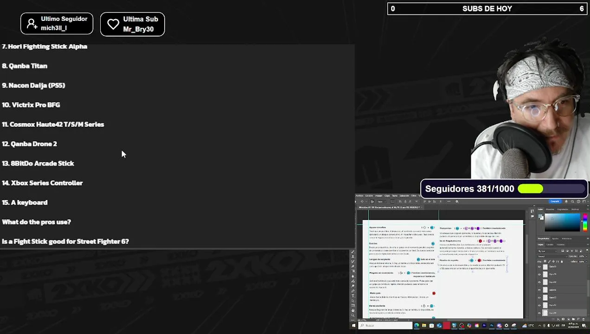The height and width of the screenshot is (334, 590).
Task: Open Capa menu in Photoshop
Action: click(x=387, y=196)
